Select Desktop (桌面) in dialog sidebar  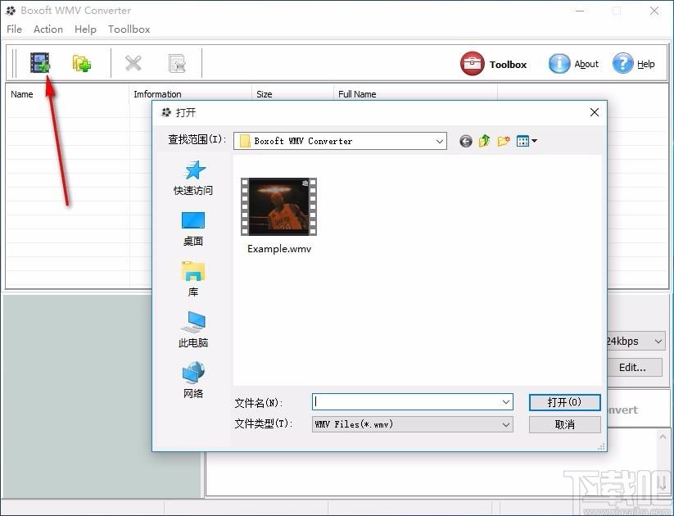[193, 229]
